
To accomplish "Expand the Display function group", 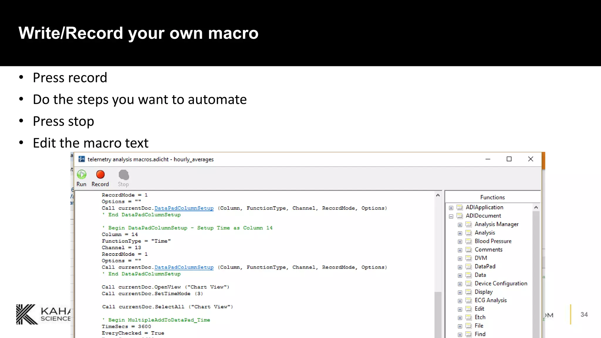I will 460,293.
